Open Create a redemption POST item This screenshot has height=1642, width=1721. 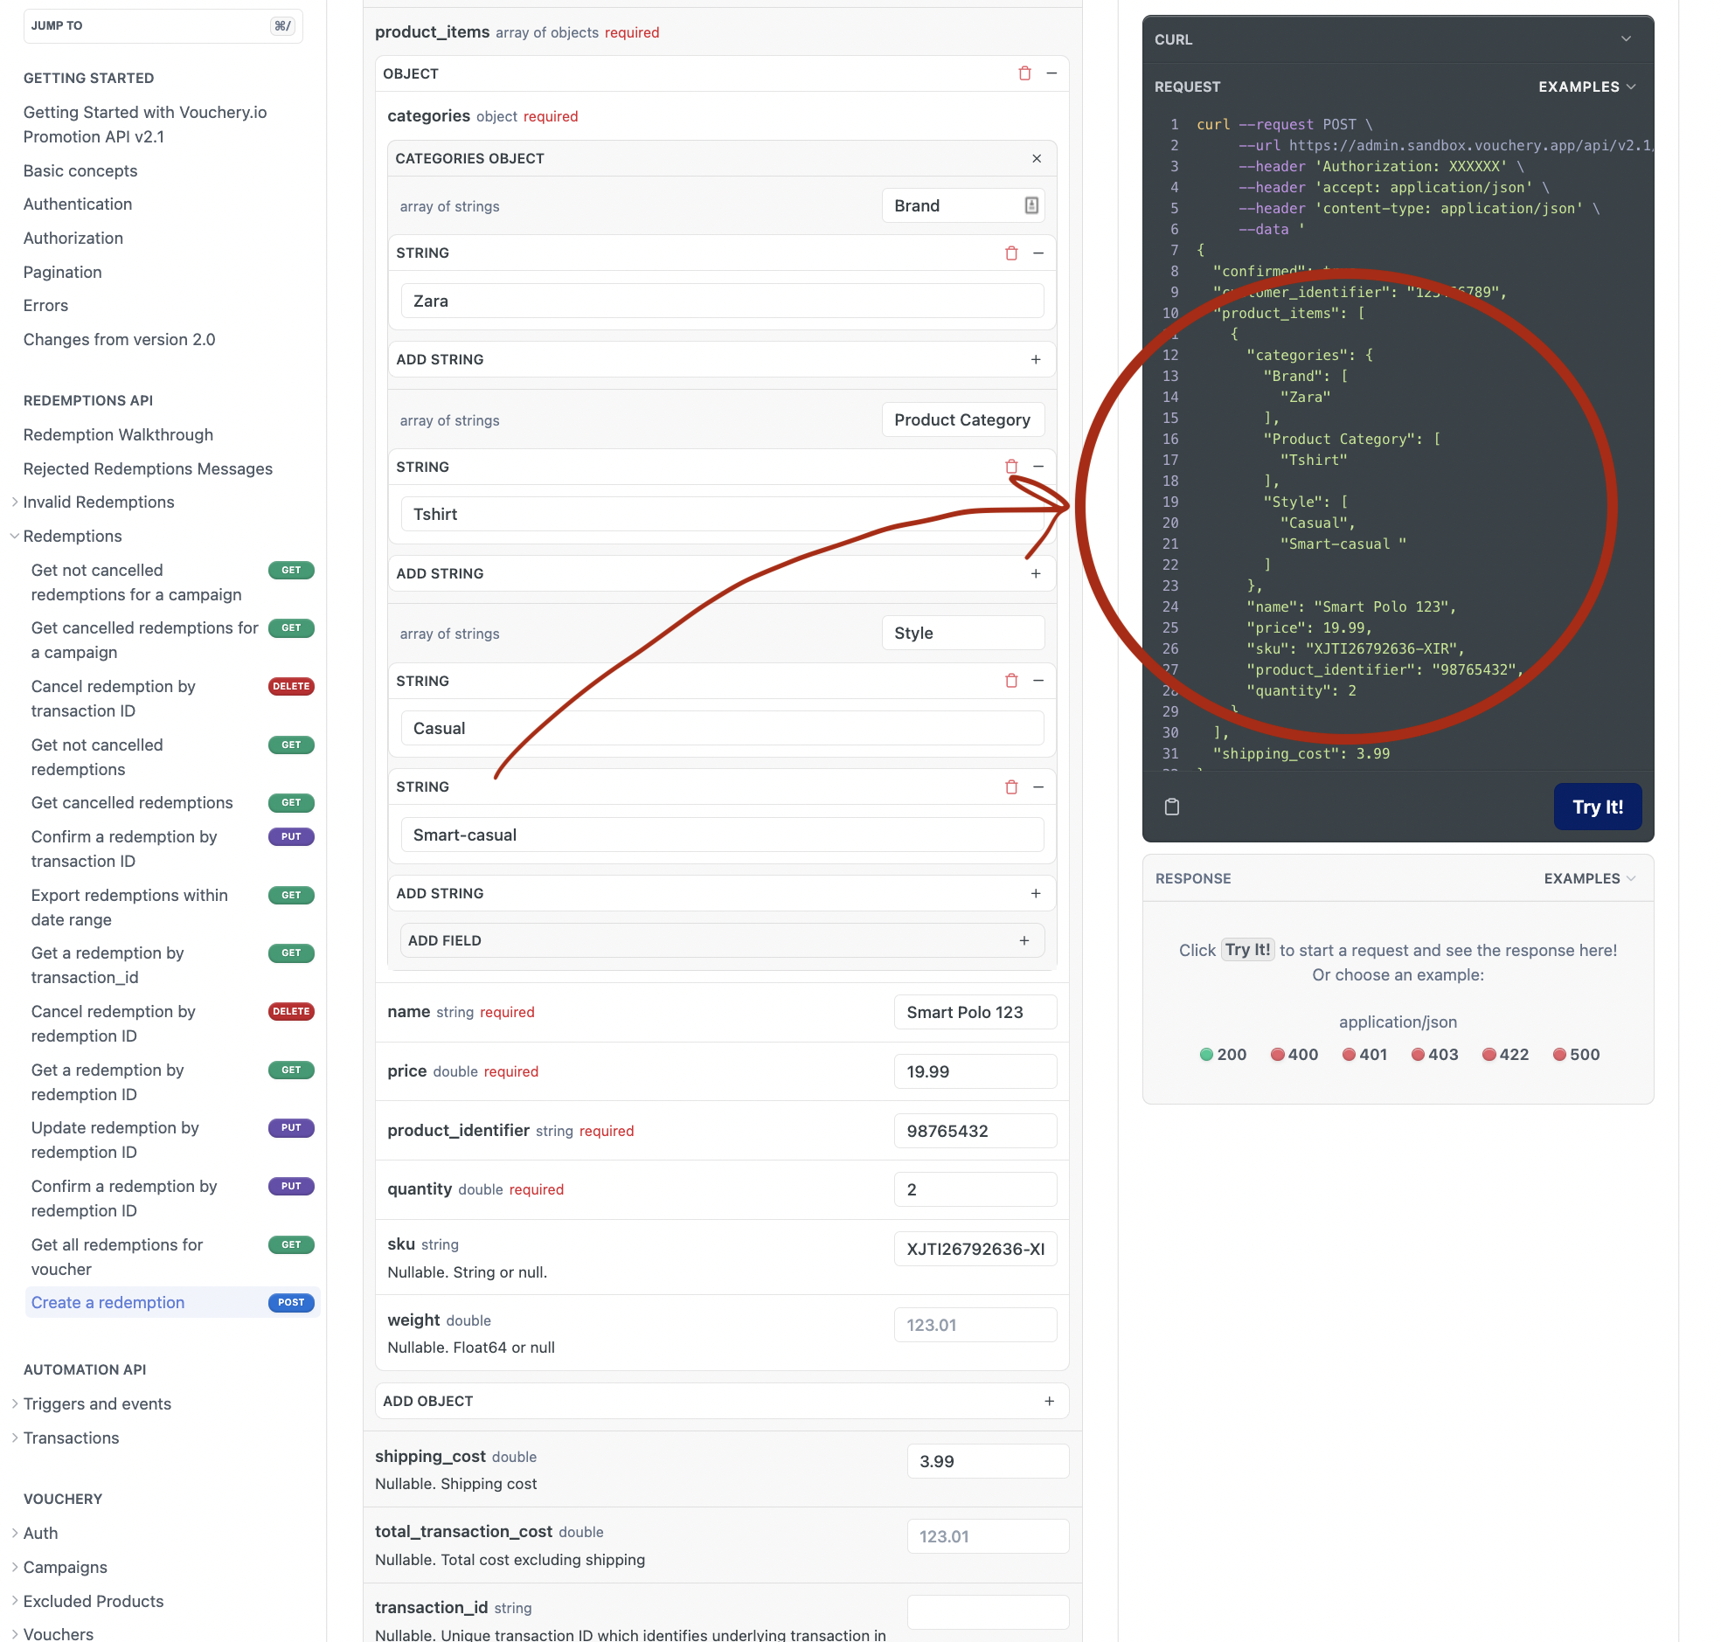pyautogui.click(x=108, y=1302)
